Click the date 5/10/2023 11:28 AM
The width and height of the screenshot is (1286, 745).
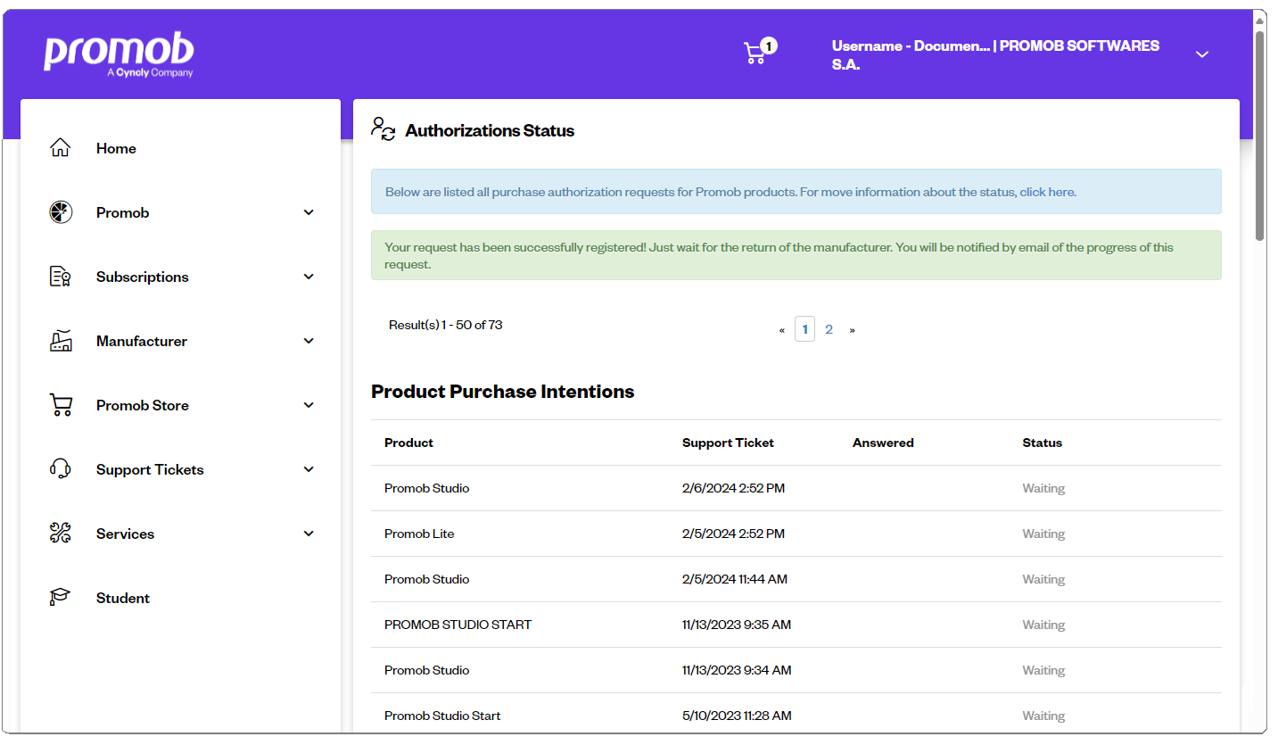point(737,716)
